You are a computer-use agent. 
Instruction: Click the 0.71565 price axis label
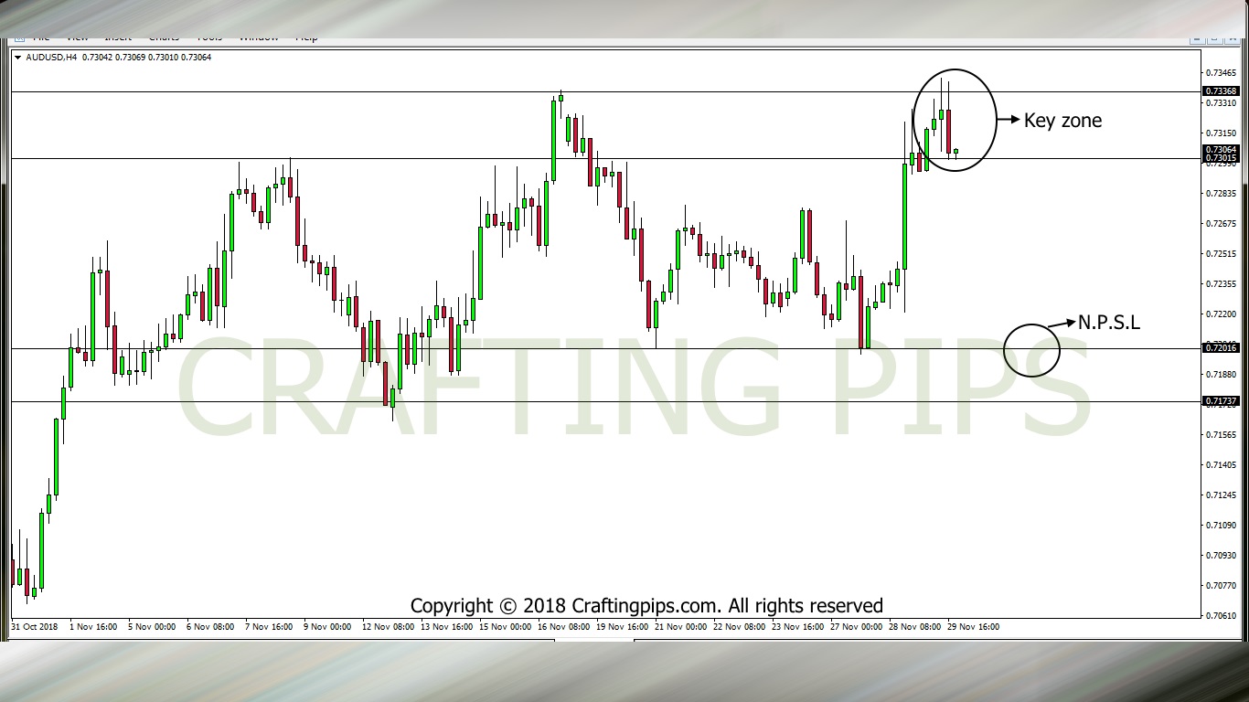pos(1222,435)
